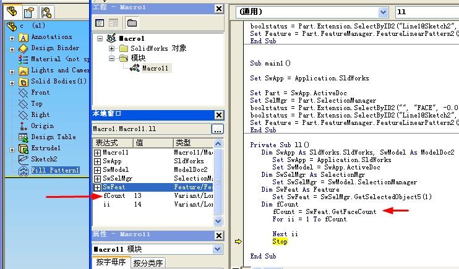This screenshot has height=269, width=459.
Task: Click the Solid Bodies(1) icon
Action: [x=24, y=82]
